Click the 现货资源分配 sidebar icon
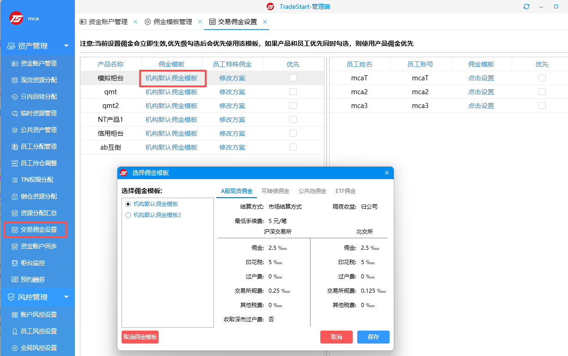Screen dimensions: 568x356 tap(15, 80)
